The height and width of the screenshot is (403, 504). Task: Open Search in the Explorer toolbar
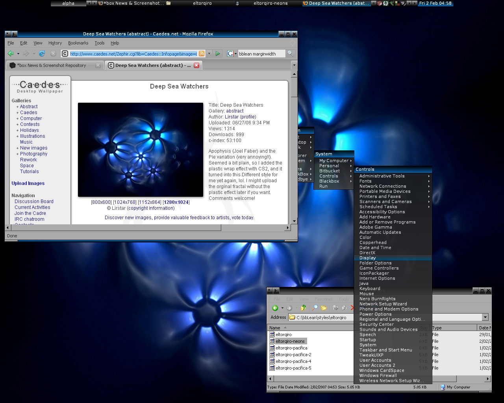(315, 308)
